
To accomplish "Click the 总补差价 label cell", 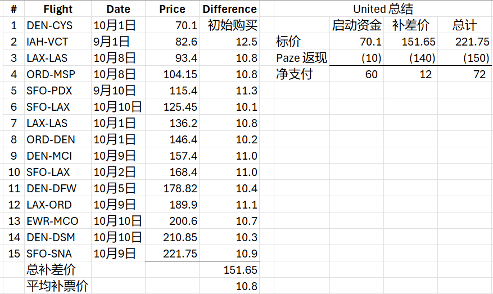I will [x=58, y=270].
